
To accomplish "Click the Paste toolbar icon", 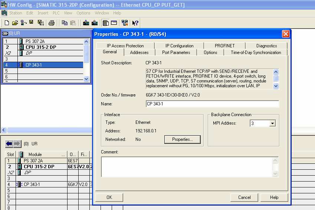I will coord(73,23).
